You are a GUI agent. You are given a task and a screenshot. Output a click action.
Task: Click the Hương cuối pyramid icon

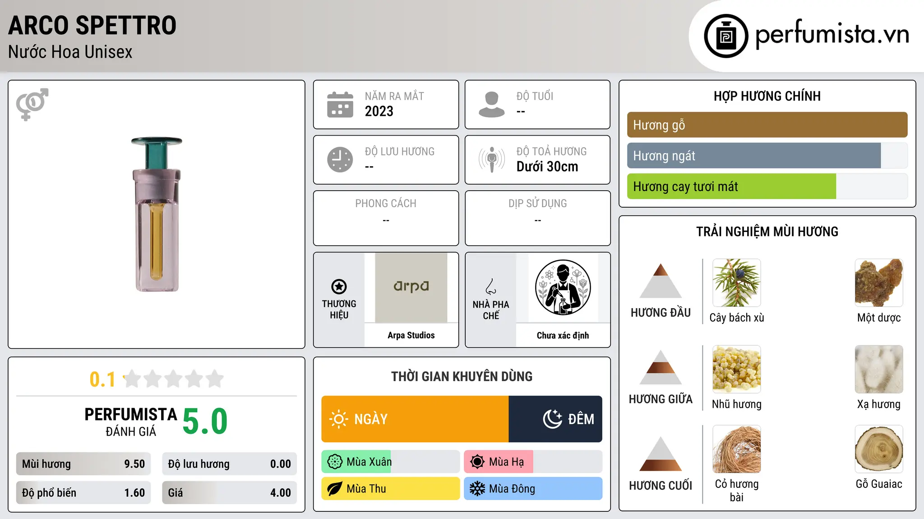tap(661, 454)
